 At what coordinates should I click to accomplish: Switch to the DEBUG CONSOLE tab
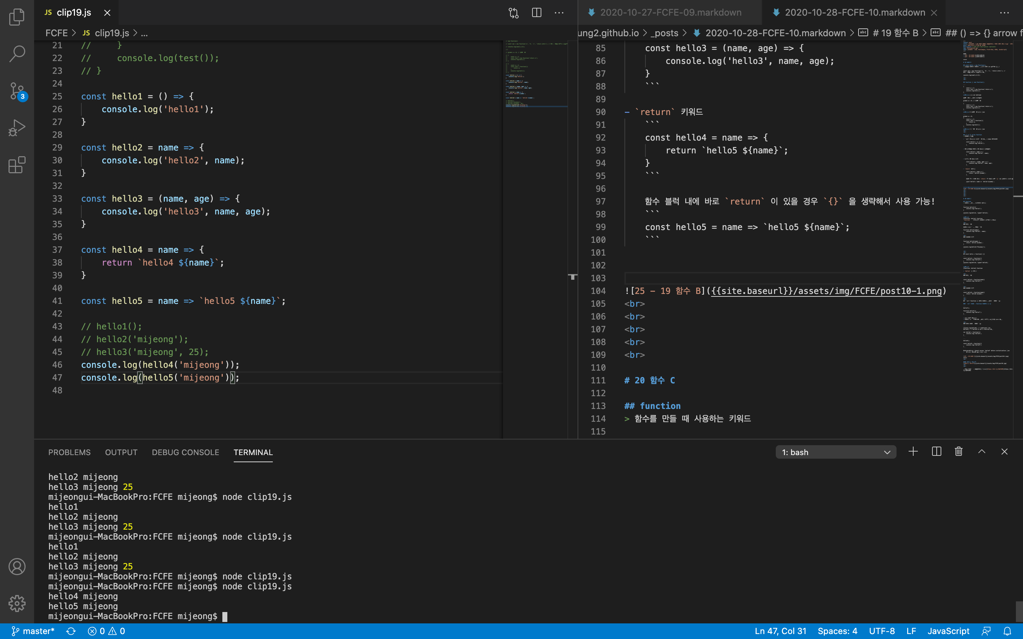185,452
